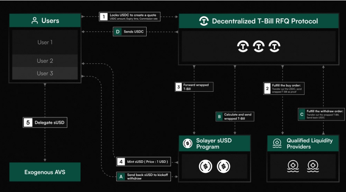Click the right sUSD dollar icon below Solayer sUSD Program

point(224,166)
